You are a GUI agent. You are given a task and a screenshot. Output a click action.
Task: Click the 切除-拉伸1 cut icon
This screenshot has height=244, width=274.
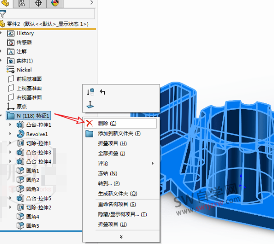coord(21,143)
